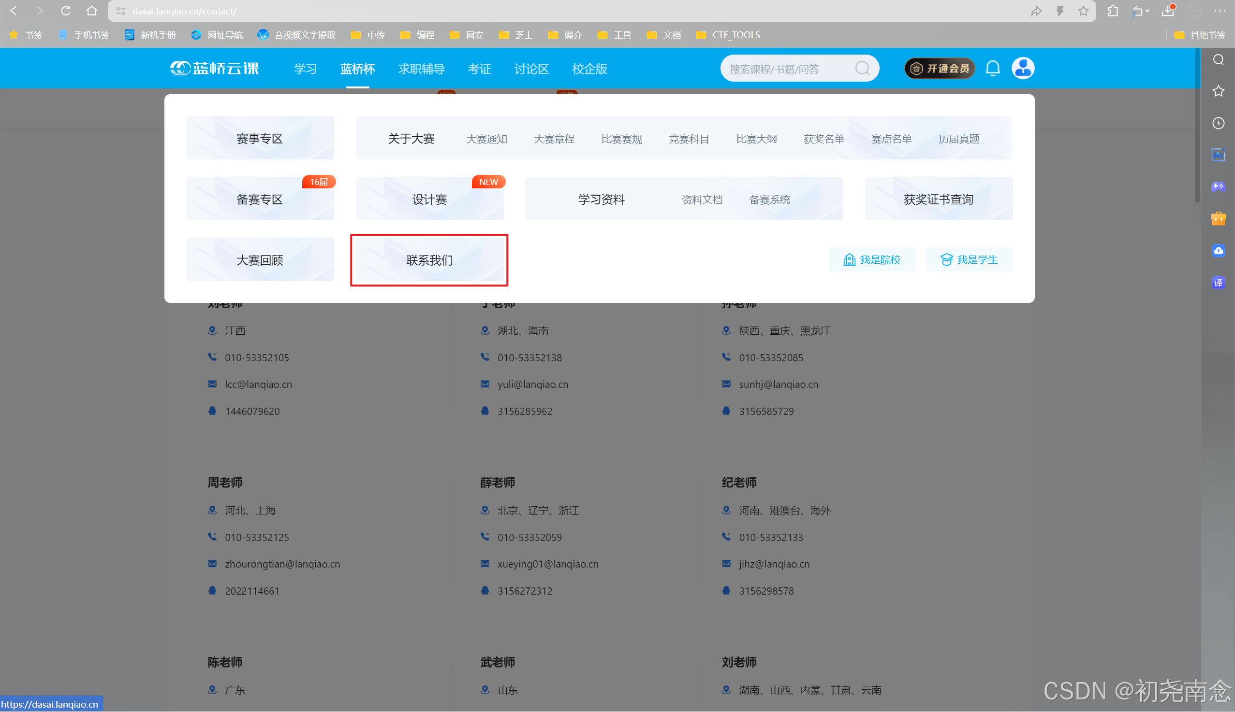Select the 蓝桥杯 navigation tab
The image size is (1235, 712).
click(x=357, y=69)
